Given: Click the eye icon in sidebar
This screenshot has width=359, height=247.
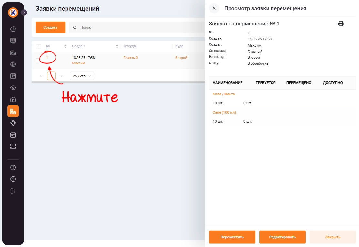Looking at the screenshot, I should pyautogui.click(x=13, y=88).
